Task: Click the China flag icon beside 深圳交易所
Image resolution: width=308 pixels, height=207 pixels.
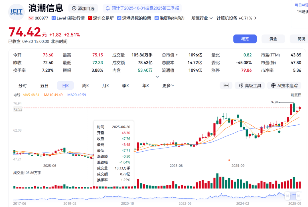Action: click(x=90, y=18)
